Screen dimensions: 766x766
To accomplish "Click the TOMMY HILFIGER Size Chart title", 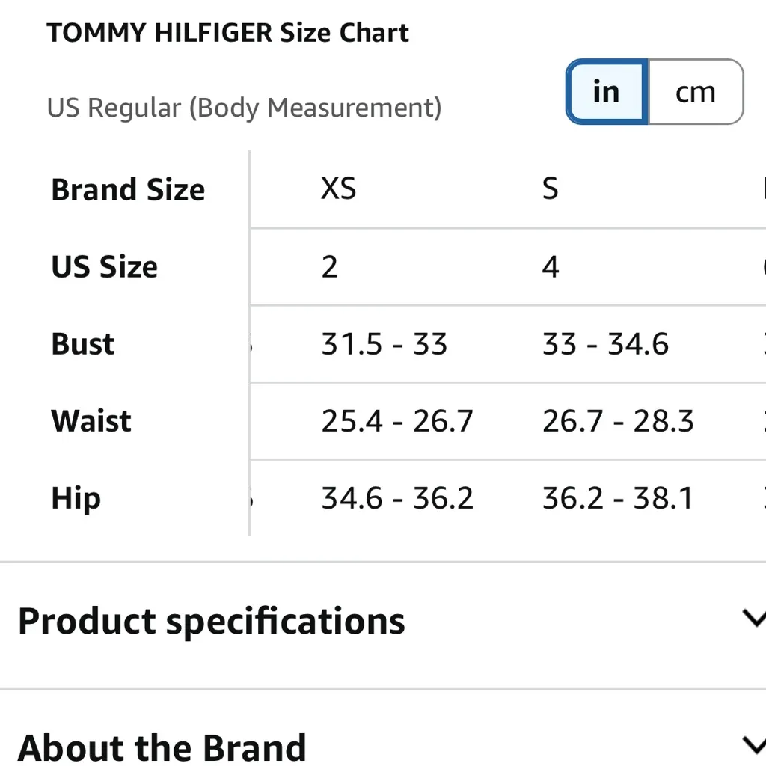I will (x=227, y=33).
